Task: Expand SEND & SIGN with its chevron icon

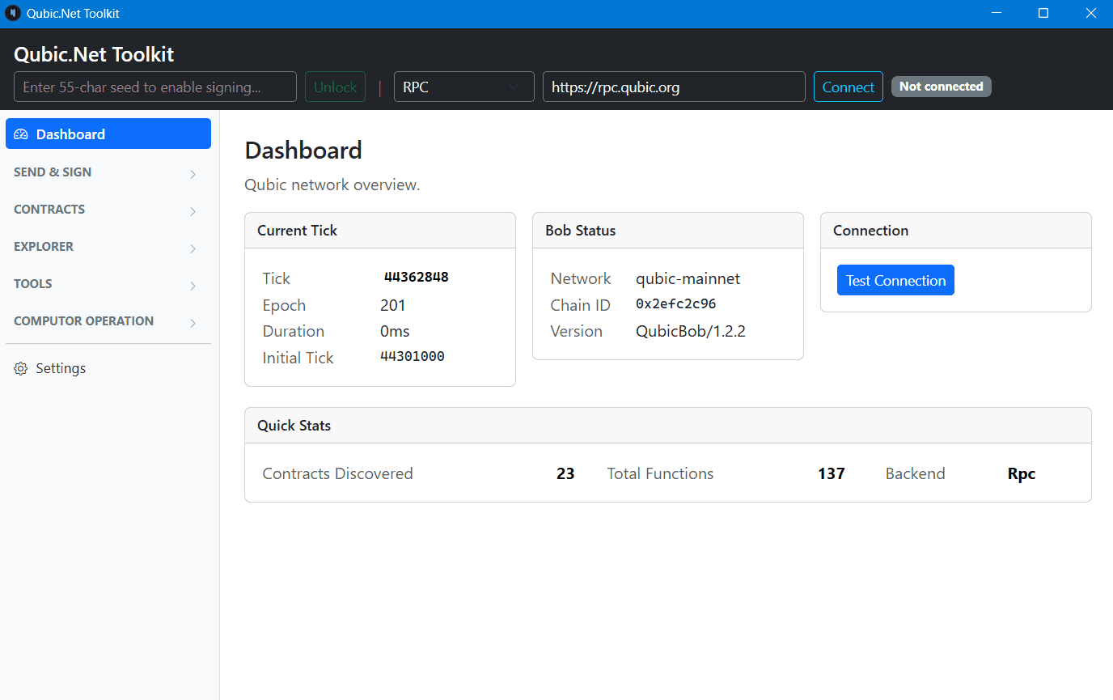Action: tap(193, 174)
